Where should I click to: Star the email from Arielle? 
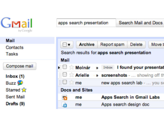(72, 75)
